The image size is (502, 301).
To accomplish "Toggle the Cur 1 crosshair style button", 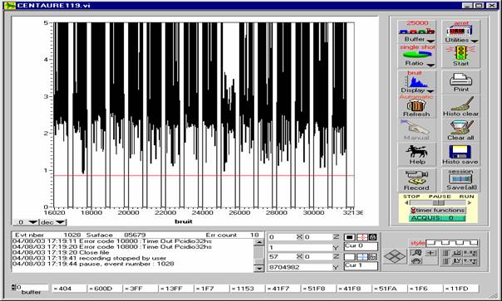I will pos(362,257).
